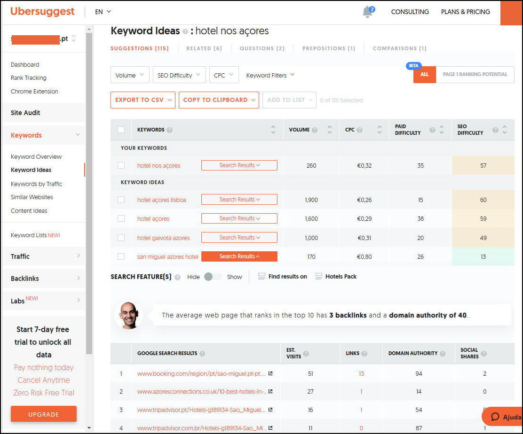The width and height of the screenshot is (523, 434).
Task: Click the UPGRADE button
Action: 44,414
